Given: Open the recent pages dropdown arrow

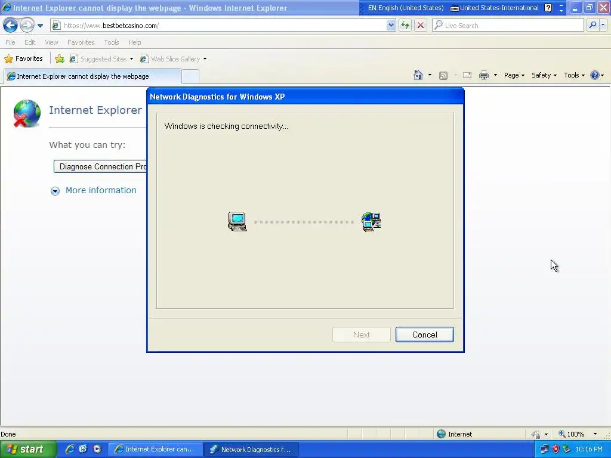Looking at the screenshot, I should click(40, 26).
